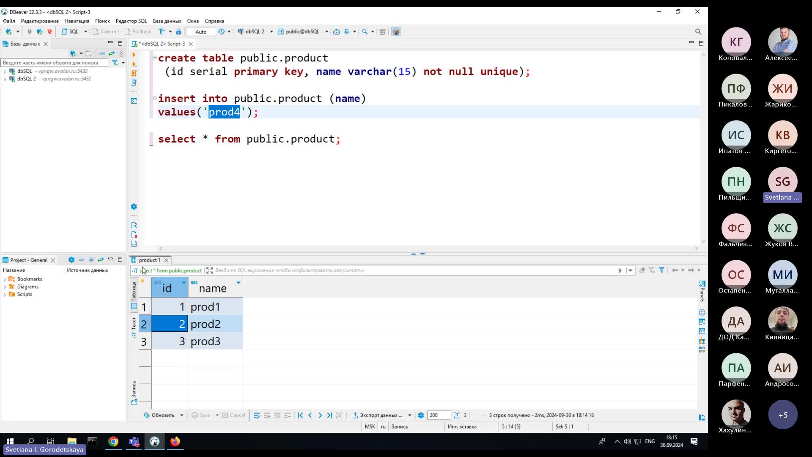Open the database dashboard icon
812x457 pixels.
point(337,32)
